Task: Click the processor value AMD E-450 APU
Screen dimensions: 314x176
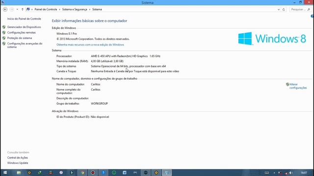Action: [126, 56]
